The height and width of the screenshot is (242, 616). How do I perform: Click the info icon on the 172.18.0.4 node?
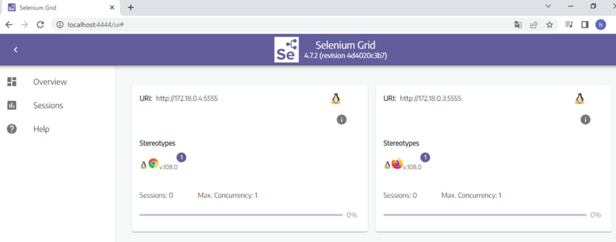[341, 120]
